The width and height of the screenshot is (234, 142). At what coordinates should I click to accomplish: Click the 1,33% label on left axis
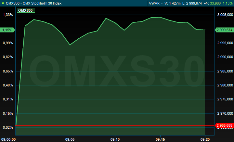click(x=7, y=15)
